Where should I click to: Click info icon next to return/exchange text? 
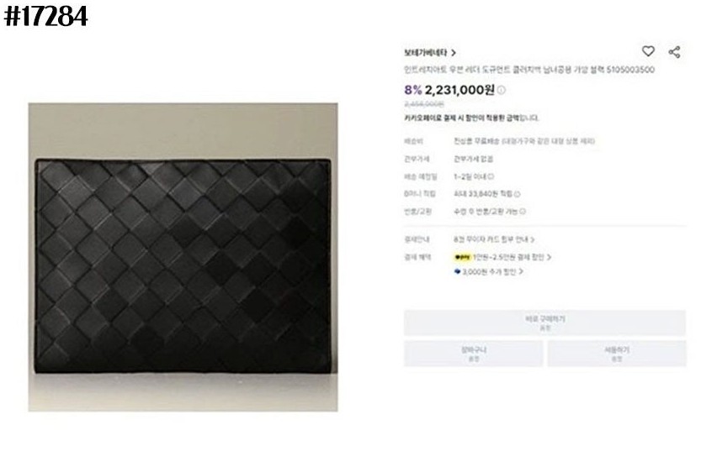pyautogui.click(x=523, y=212)
